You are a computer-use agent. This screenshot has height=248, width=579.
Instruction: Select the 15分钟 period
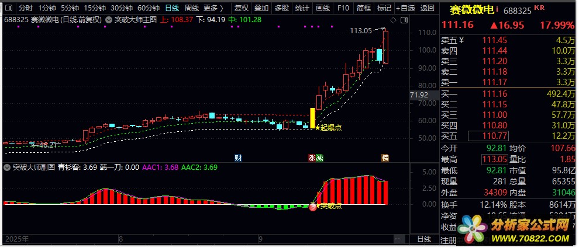point(95,8)
